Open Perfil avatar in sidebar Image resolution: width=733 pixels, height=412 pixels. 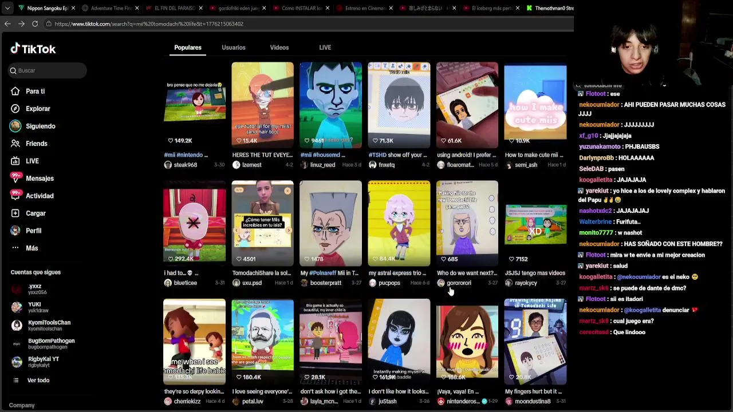pos(15,231)
